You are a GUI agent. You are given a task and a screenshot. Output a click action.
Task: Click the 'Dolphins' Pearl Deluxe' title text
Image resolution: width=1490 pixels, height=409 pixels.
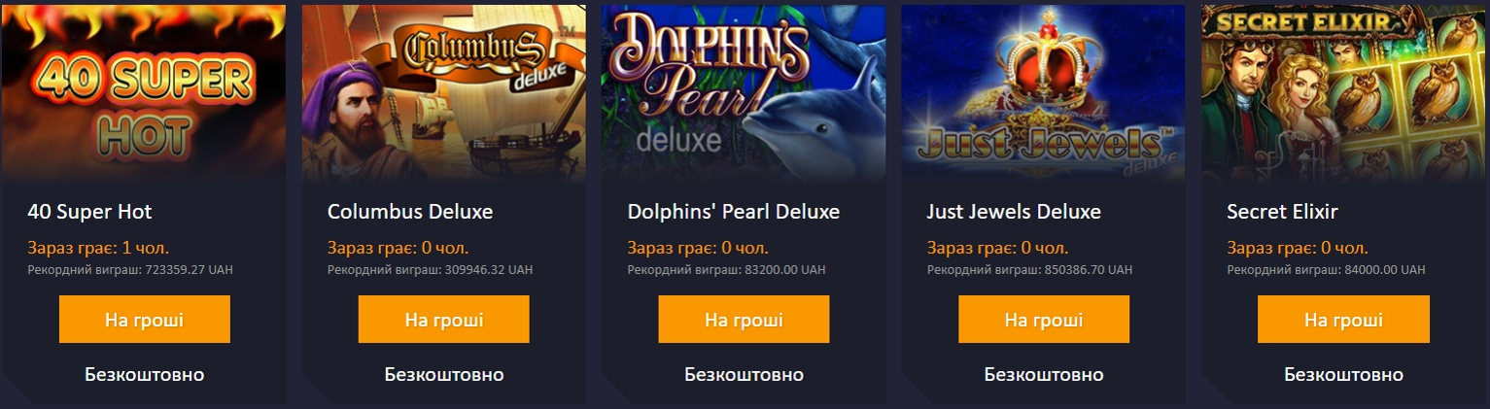[x=733, y=212]
